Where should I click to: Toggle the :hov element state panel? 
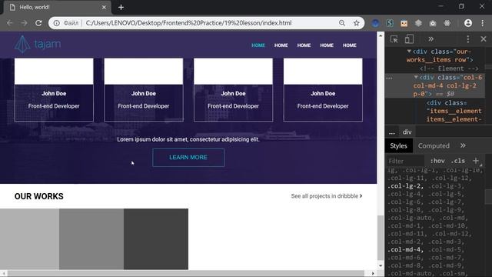pos(437,161)
